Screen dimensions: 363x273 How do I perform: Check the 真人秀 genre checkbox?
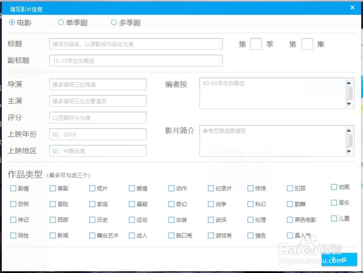[290, 236]
